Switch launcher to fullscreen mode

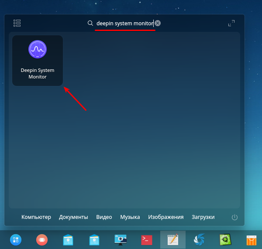point(231,23)
